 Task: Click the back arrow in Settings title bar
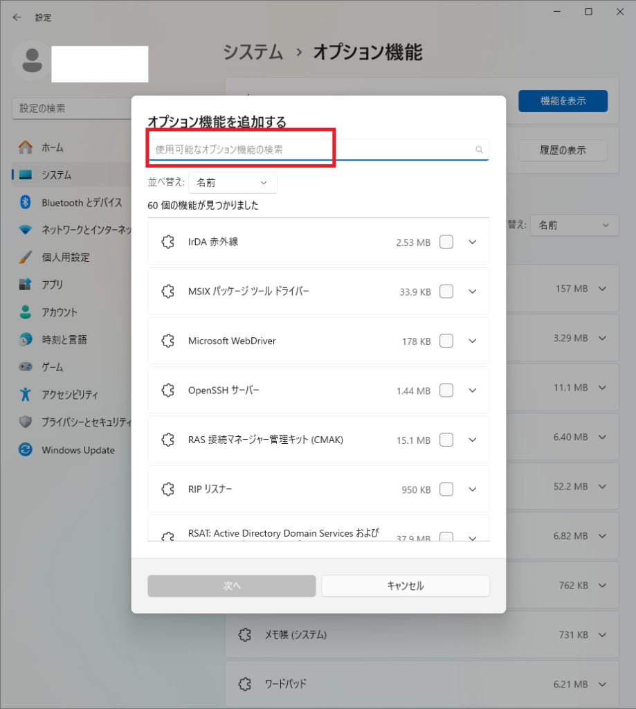17,17
